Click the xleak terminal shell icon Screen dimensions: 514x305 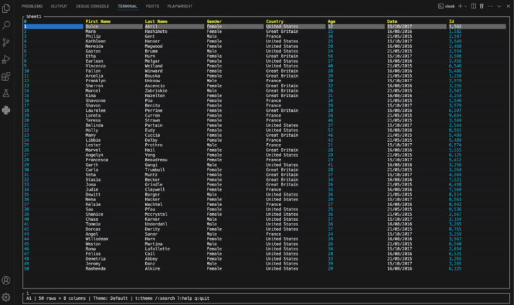coord(441,6)
